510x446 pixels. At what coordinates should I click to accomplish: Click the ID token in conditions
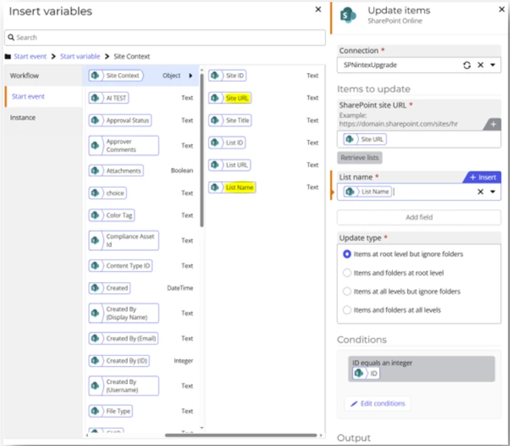coord(366,373)
